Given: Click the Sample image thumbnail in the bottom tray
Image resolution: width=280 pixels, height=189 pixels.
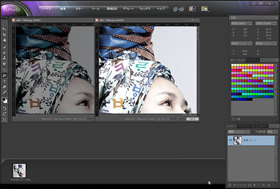Looking at the screenshot, I should (x=19, y=170).
